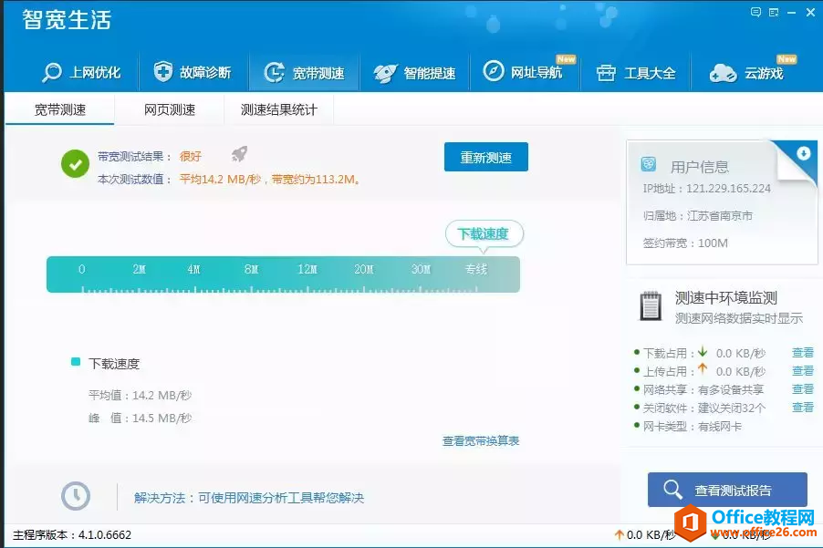The width and height of the screenshot is (823, 548).
Task: Click the 网卡类型:有线网卡 text
Action: (693, 427)
